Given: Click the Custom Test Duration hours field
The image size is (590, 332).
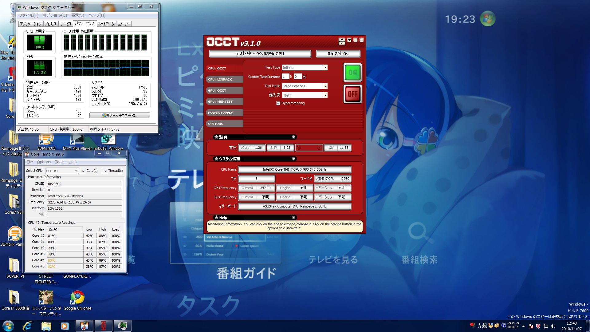Looking at the screenshot, I should (x=285, y=77).
